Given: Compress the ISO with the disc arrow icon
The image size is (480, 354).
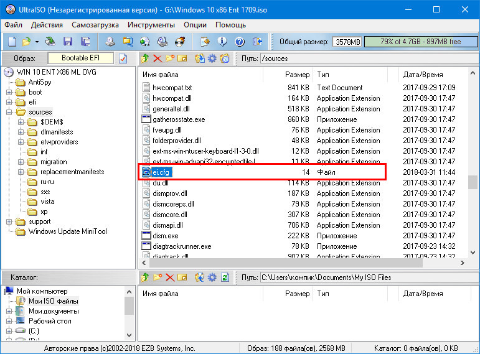Looking at the screenshot, I should pyautogui.click(x=145, y=42).
